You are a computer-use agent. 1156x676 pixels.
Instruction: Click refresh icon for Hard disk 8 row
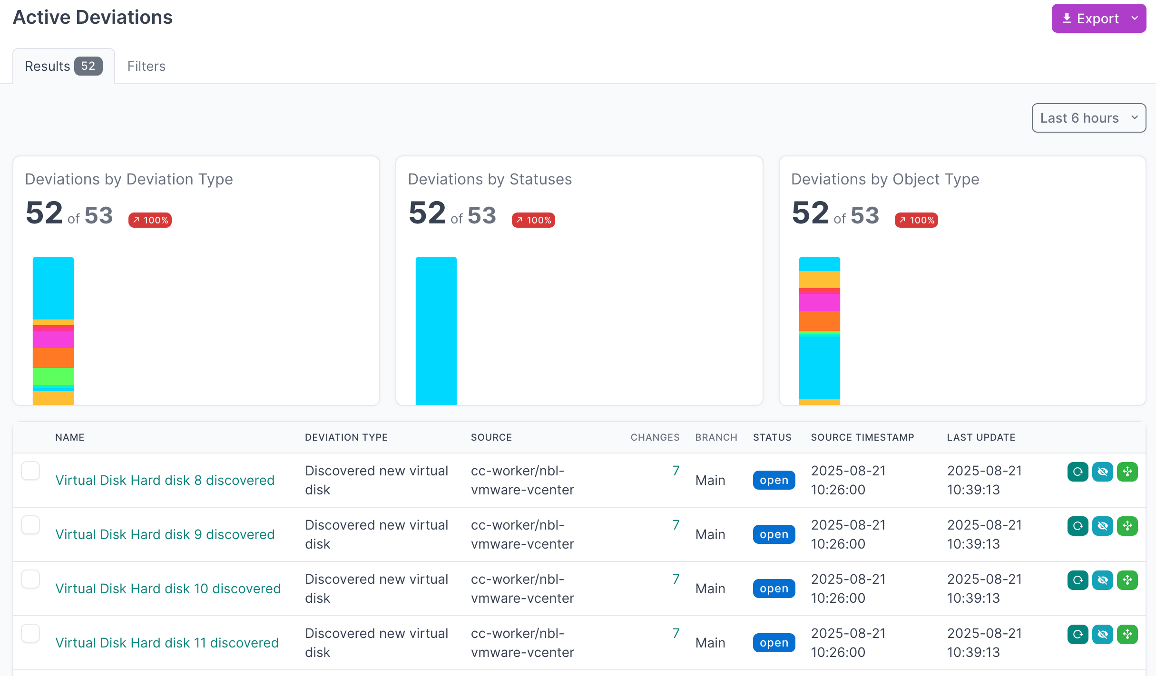click(x=1078, y=472)
